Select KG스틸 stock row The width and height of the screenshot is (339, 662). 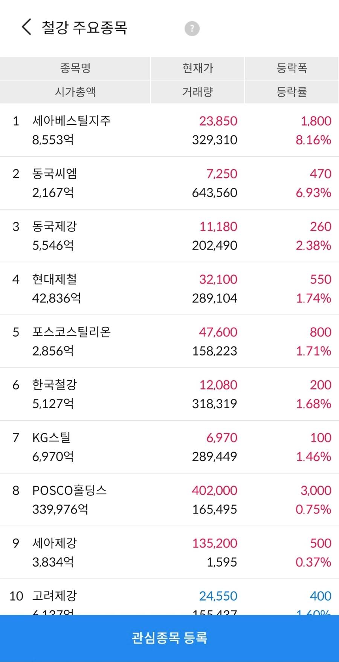[169, 447]
